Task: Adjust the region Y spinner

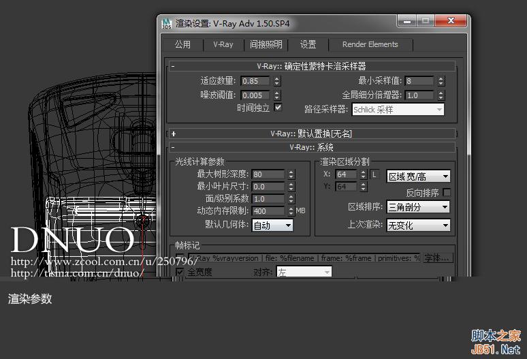Action: (364, 187)
